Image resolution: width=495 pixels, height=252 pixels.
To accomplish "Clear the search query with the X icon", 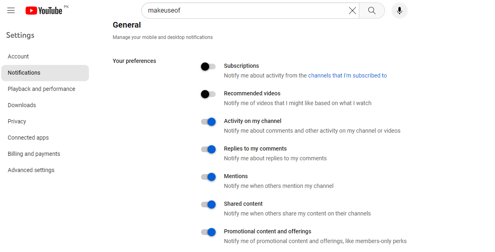I will 352,11.
